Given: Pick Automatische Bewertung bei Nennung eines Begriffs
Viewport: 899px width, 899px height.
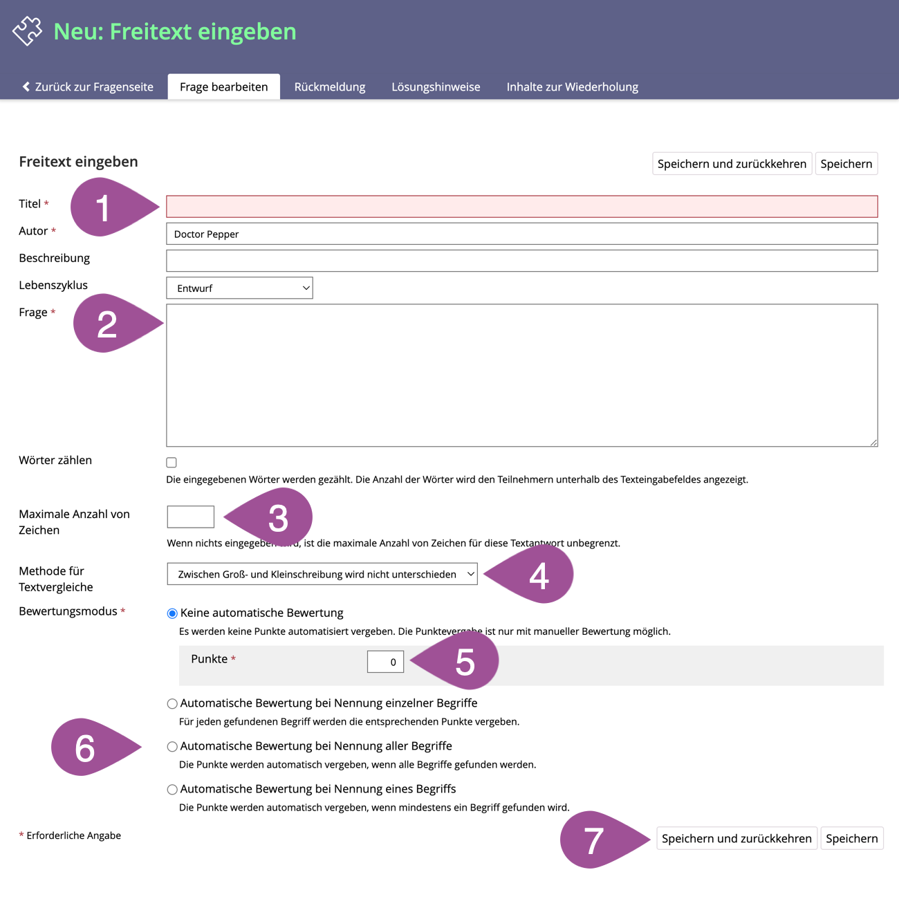Looking at the screenshot, I should 172,790.
